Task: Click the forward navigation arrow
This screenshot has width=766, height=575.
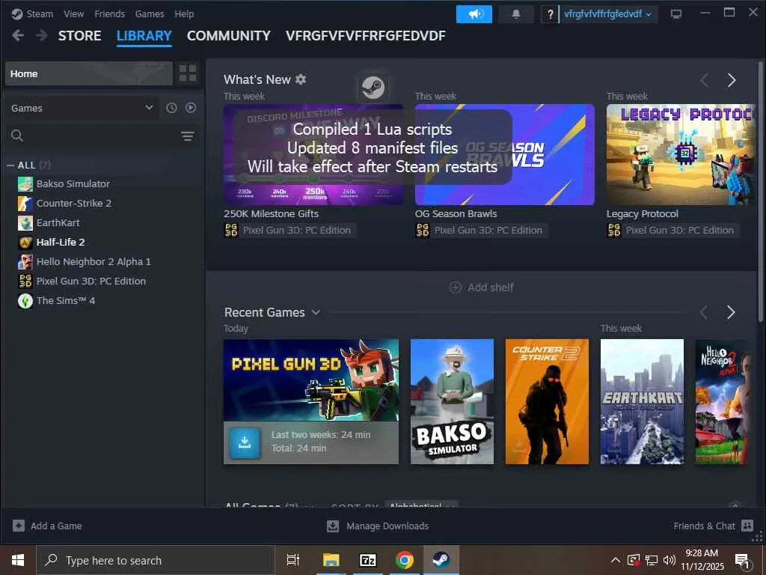Action: tap(42, 35)
